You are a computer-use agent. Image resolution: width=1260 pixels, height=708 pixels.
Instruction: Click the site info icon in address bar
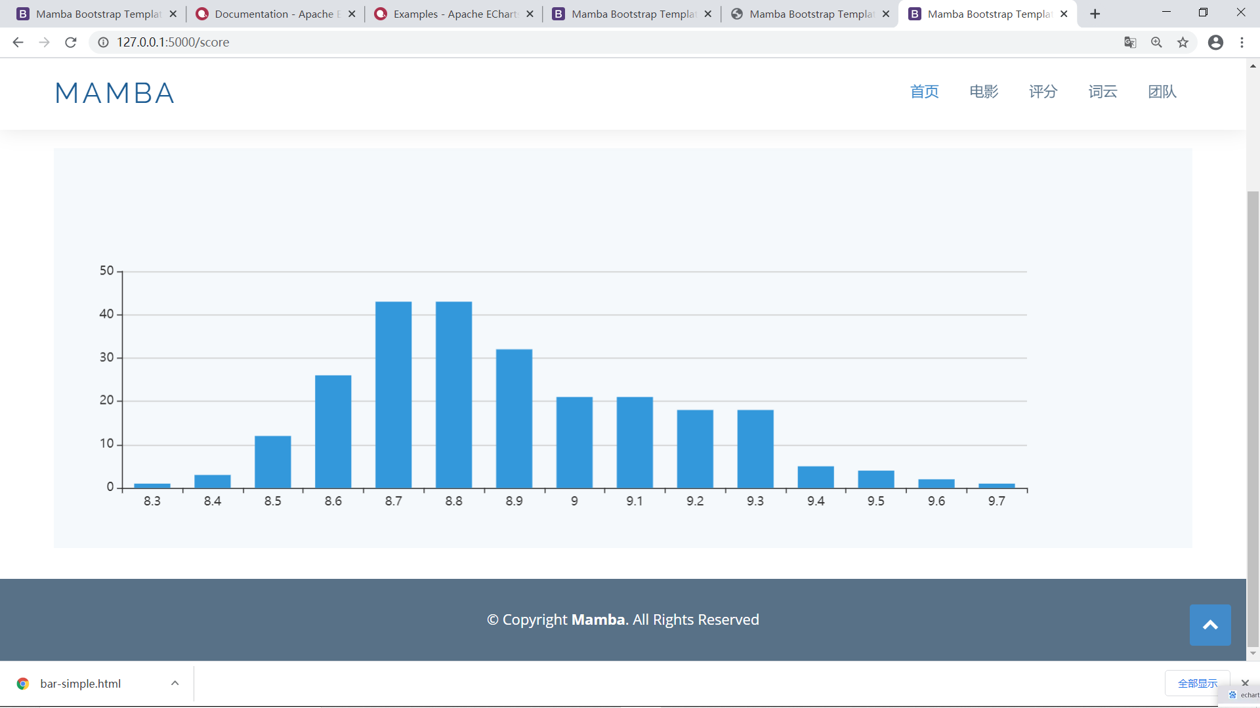103,43
